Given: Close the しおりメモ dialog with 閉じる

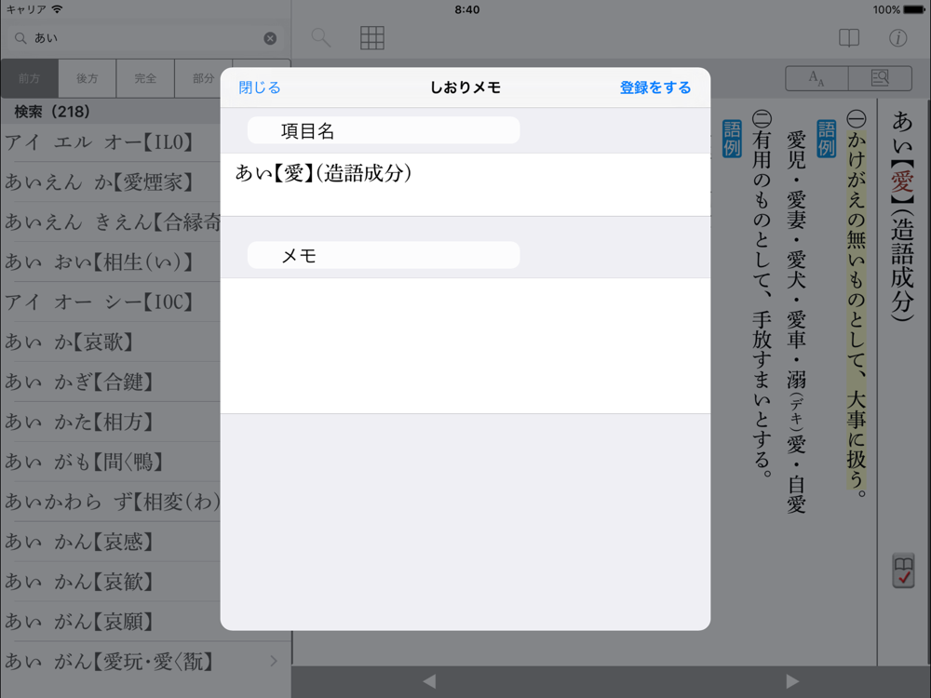Looking at the screenshot, I should [260, 87].
